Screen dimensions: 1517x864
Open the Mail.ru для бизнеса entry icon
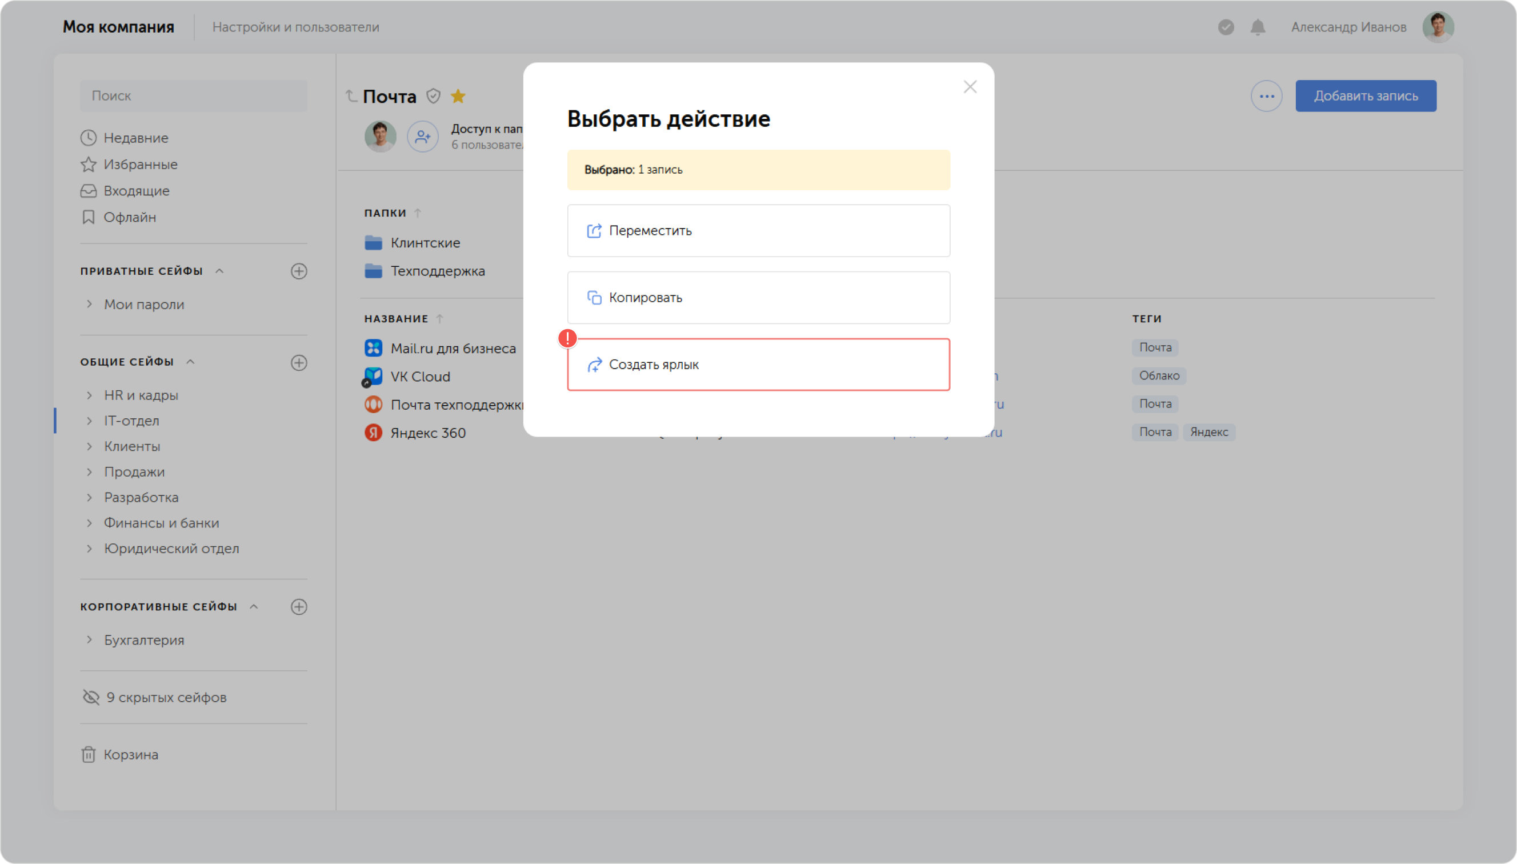click(x=373, y=349)
